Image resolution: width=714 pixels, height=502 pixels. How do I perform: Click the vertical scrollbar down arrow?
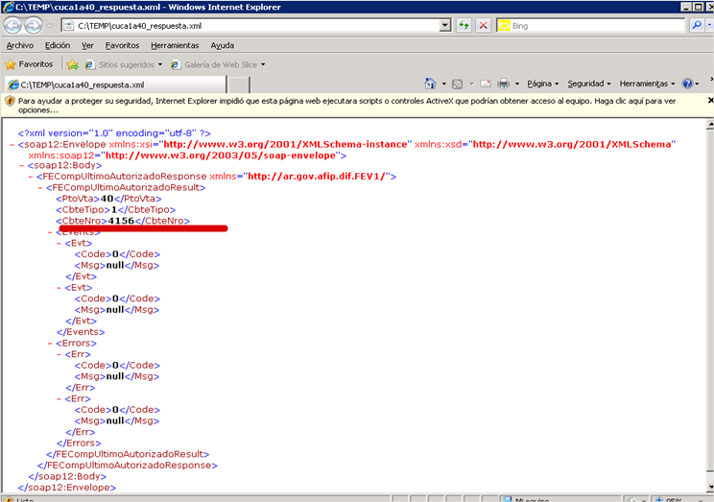710,488
